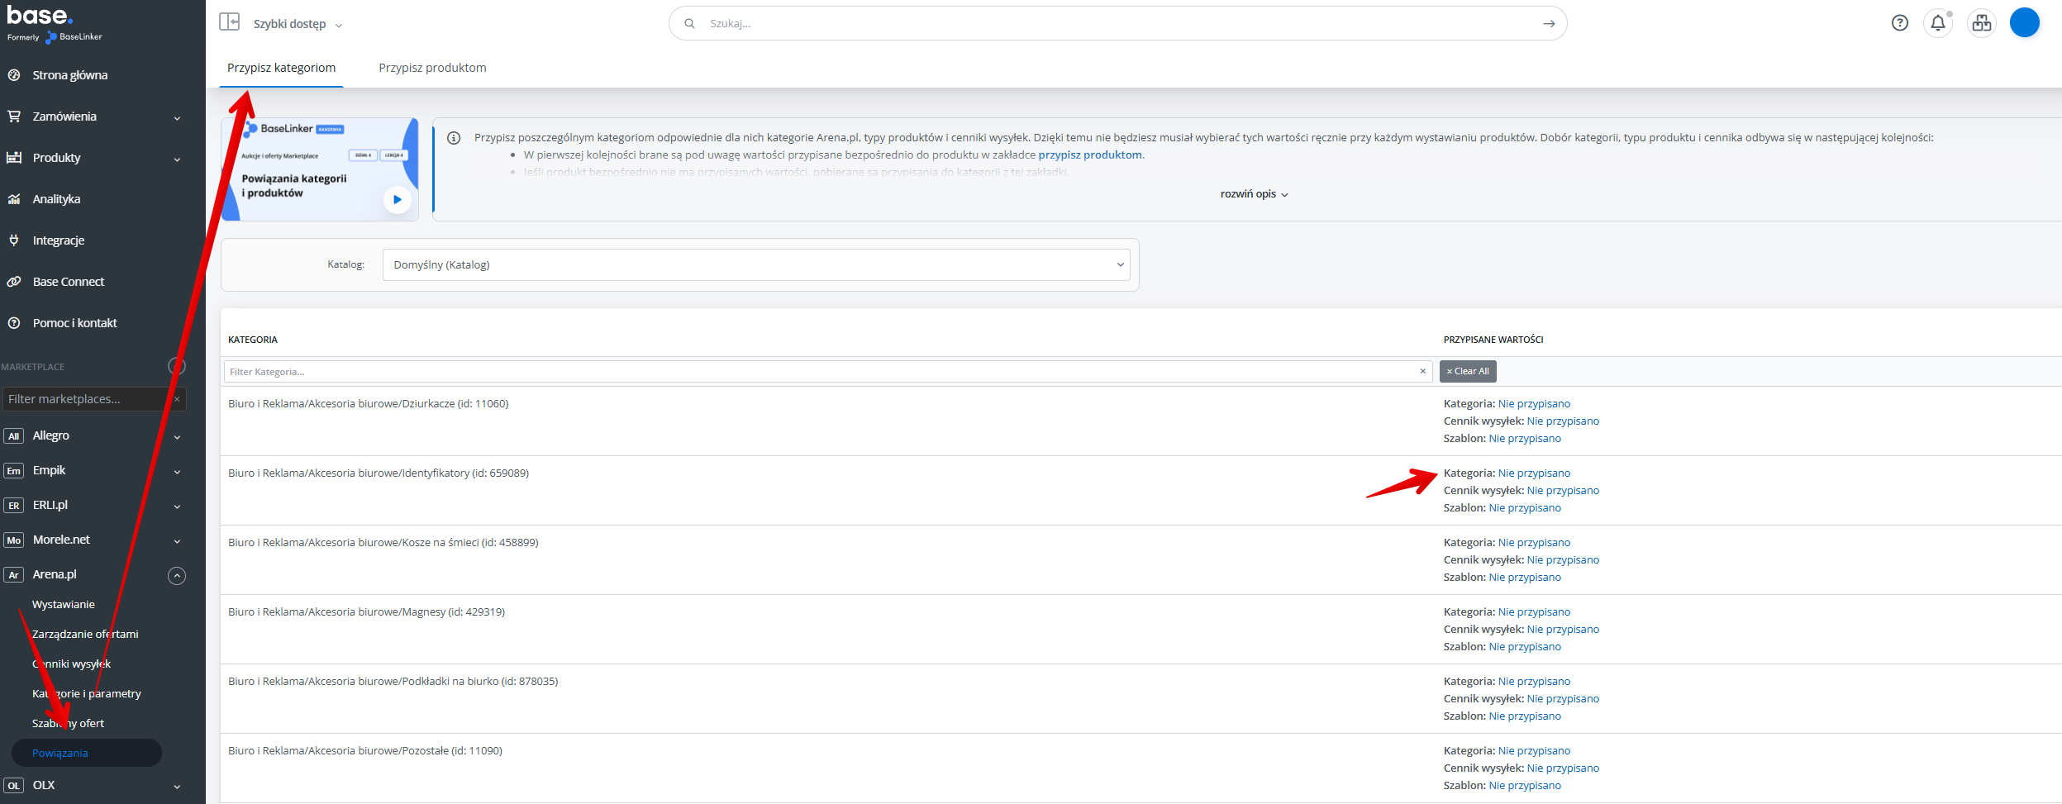Viewport: 2062px width, 804px height.
Task: Play the Powiązania kategorii video tutorial
Action: click(397, 200)
